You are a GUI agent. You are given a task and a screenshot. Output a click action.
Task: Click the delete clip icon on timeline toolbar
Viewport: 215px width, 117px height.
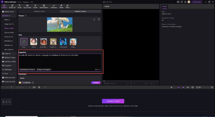11,87
